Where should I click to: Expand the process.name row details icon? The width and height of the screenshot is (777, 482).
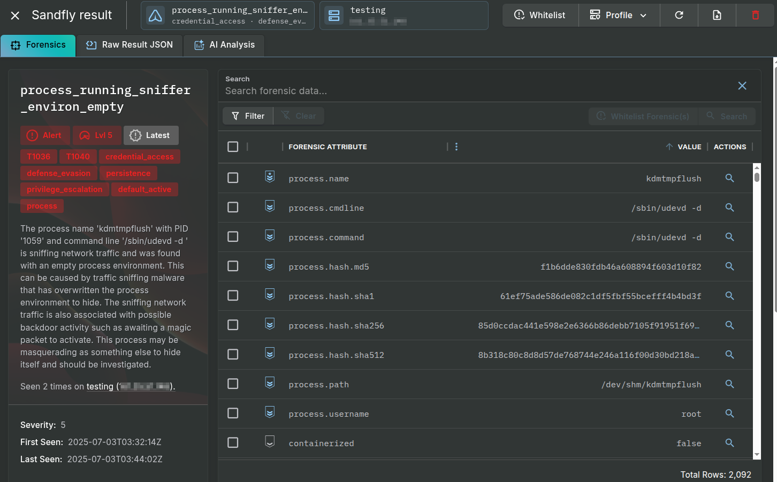pos(270,177)
